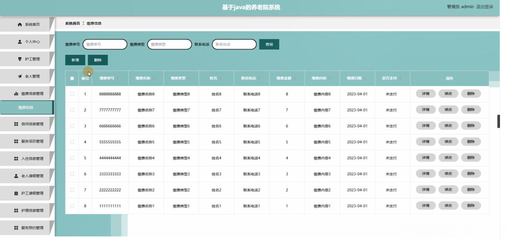This screenshot has height=239, width=506.
Task: Check the box for row 5555555555
Action: (x=72, y=142)
